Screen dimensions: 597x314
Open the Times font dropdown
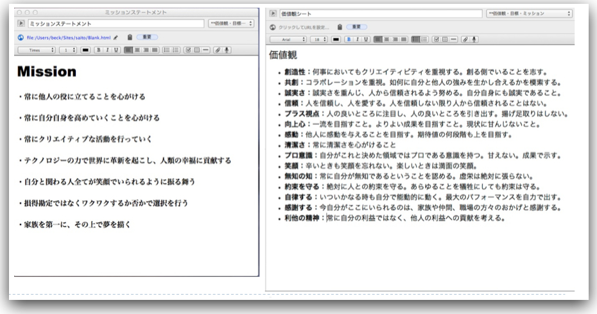(x=37, y=49)
